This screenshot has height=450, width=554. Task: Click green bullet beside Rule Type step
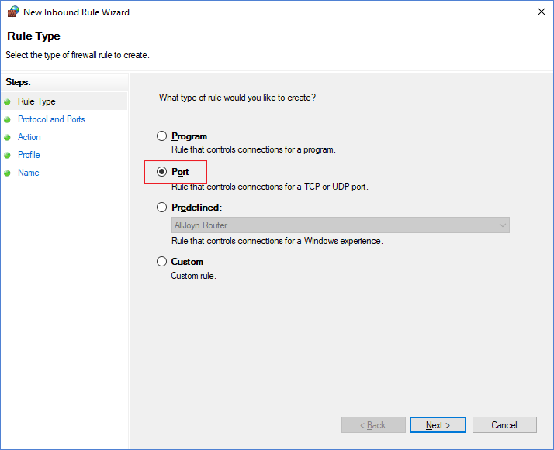tap(7, 102)
